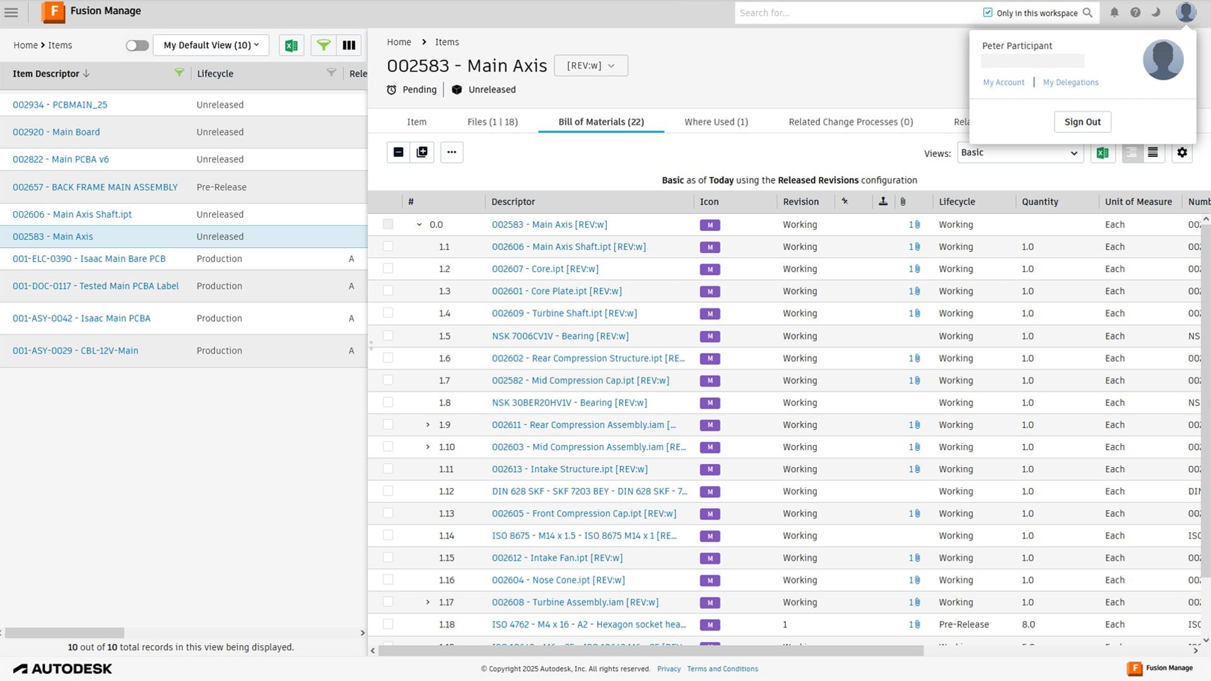Click the green filter icon
Screen dimensions: 1211x681
tap(323, 45)
